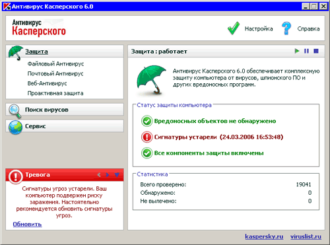Screen dimensions: 330x245
Task: Click the Не вылечено statistic label
Action: pyautogui.click(x=158, y=201)
